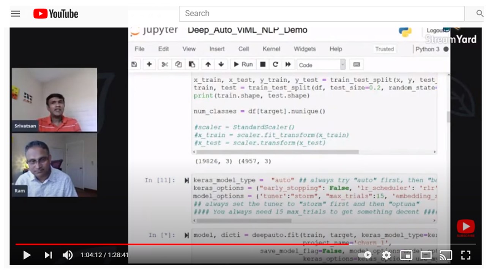Move selected cell up arrow

pyautogui.click(x=208, y=64)
